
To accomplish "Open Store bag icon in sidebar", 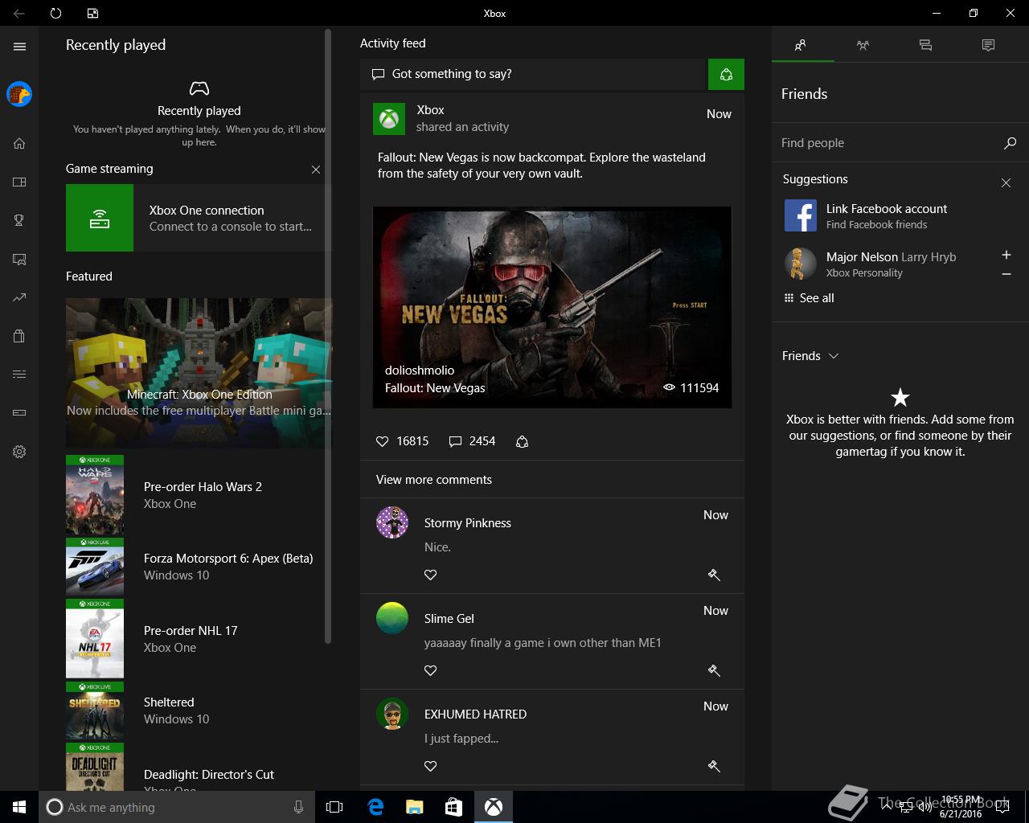I will (x=19, y=336).
